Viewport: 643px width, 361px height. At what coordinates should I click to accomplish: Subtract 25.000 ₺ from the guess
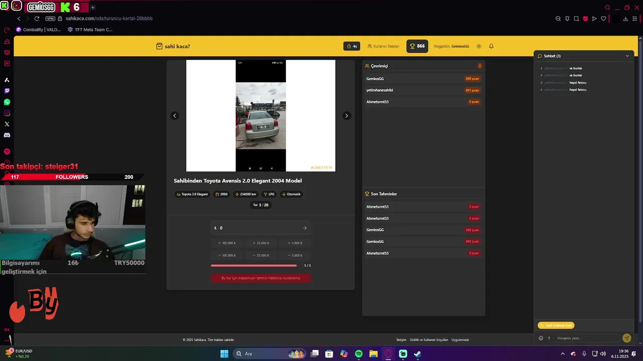tap(261, 255)
